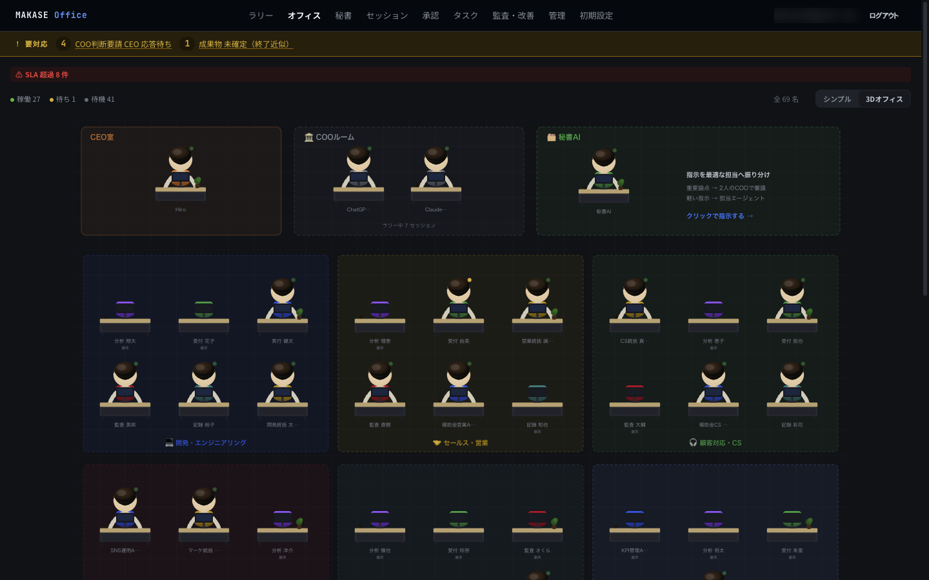The height and width of the screenshot is (580, 929).
Task: Open the 補助金CS agent desk
Action: click(x=714, y=394)
